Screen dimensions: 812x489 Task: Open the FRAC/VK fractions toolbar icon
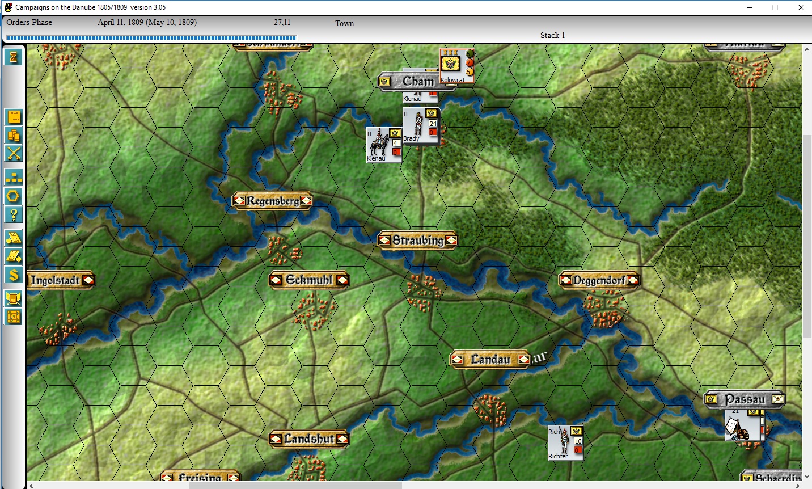(14, 117)
